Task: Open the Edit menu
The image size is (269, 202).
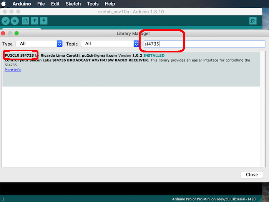Action: tap(55, 3)
